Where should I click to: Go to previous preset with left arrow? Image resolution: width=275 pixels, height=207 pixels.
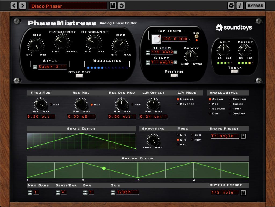click(x=14, y=6)
